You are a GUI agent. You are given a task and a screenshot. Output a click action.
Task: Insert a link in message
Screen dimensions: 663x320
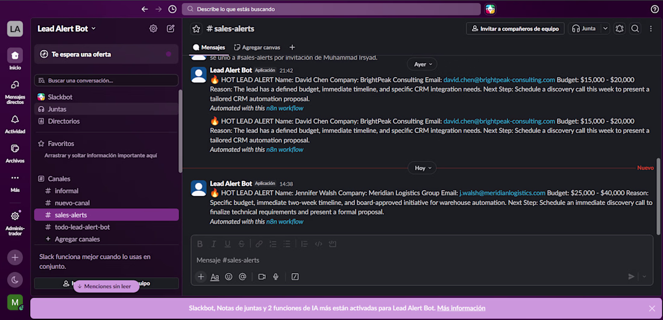click(259, 244)
